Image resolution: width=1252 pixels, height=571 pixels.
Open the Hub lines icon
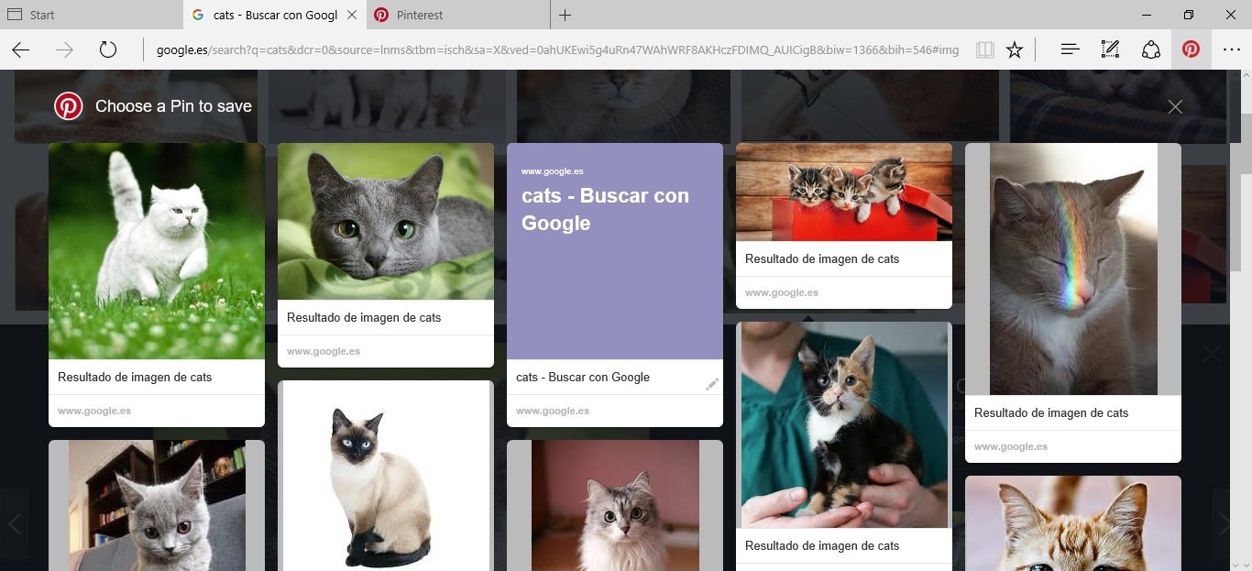point(1070,49)
